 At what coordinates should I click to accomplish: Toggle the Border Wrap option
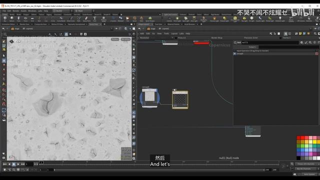click(x=216, y=38)
